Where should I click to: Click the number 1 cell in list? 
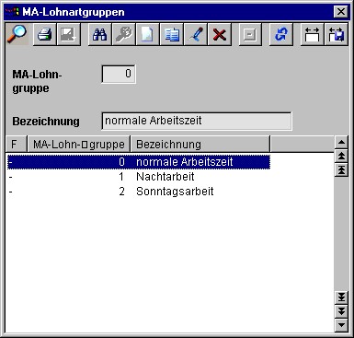coord(121,177)
